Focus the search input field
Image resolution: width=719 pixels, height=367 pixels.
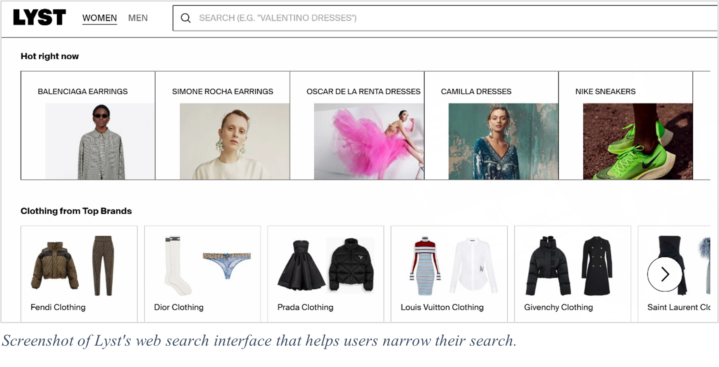tap(445, 18)
